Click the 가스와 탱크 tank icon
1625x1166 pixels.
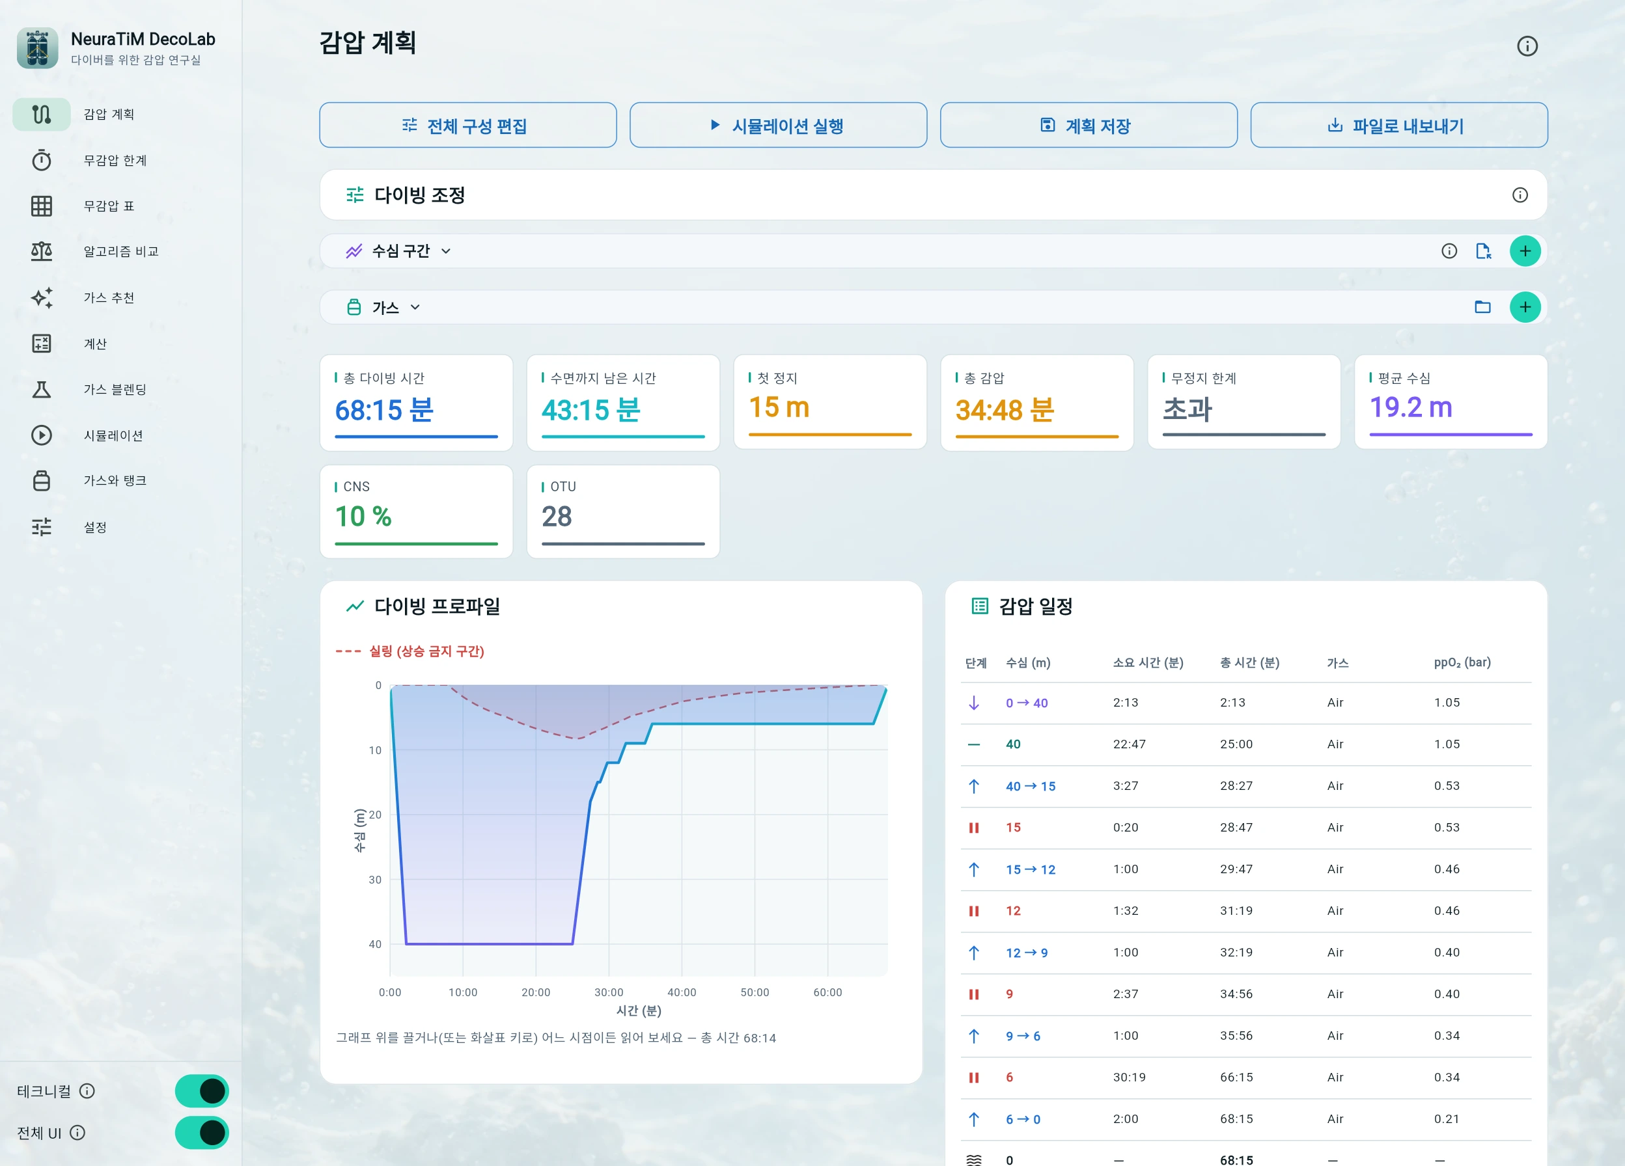click(42, 481)
